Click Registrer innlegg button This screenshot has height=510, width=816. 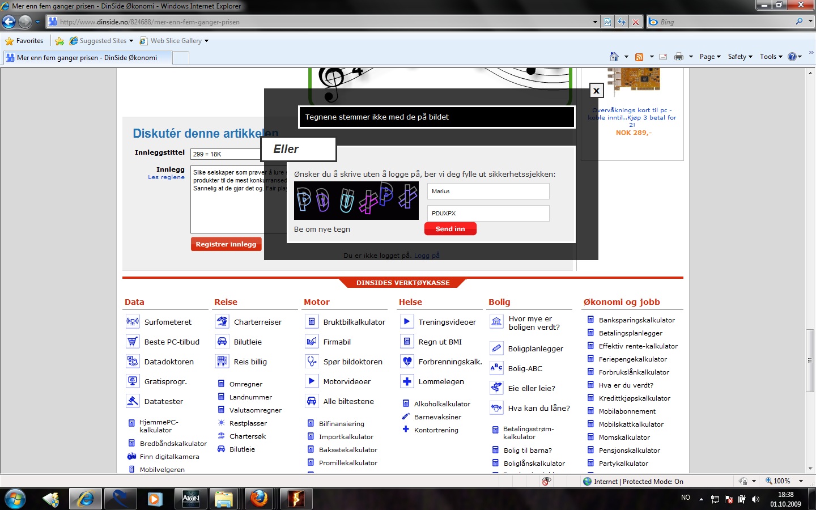(226, 244)
